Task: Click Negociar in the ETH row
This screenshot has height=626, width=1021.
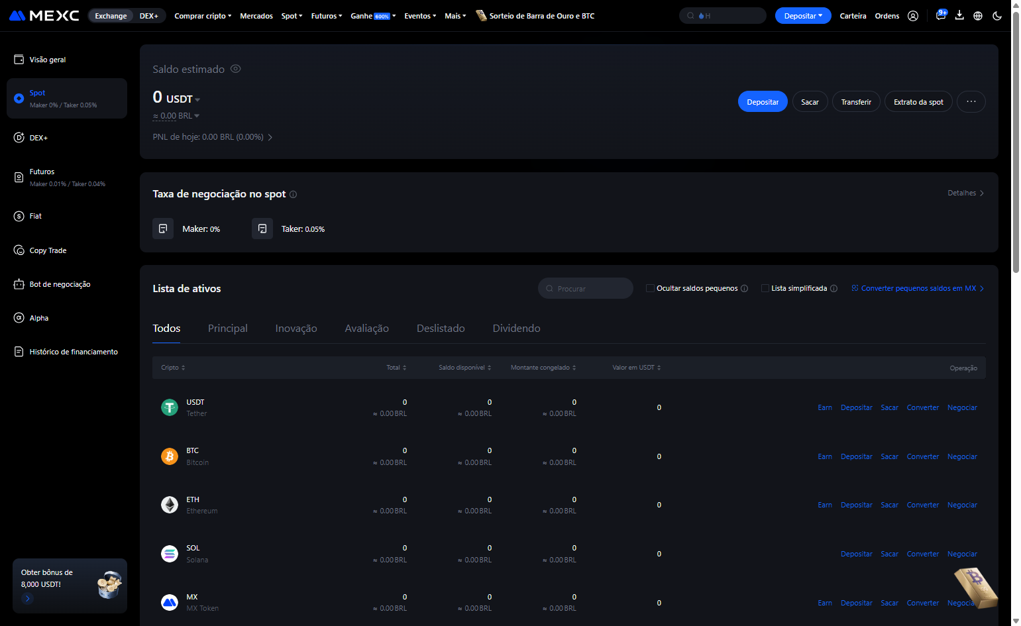Action: (962, 505)
